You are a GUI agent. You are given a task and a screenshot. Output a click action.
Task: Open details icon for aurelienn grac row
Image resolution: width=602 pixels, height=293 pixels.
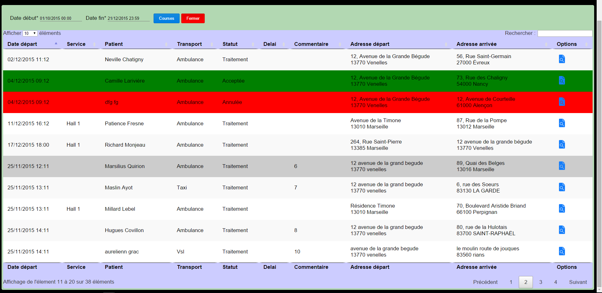(562, 251)
